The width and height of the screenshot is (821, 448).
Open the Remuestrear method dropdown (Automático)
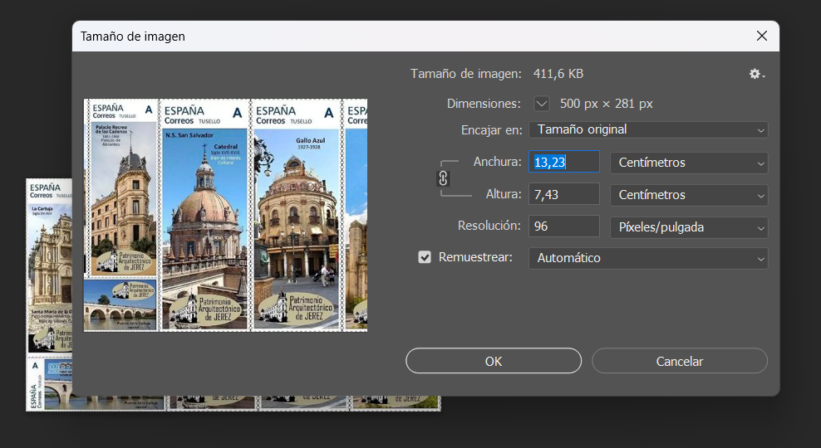click(648, 258)
